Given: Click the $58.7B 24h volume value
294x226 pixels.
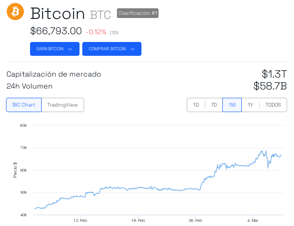Looking at the screenshot, I should [270, 86].
